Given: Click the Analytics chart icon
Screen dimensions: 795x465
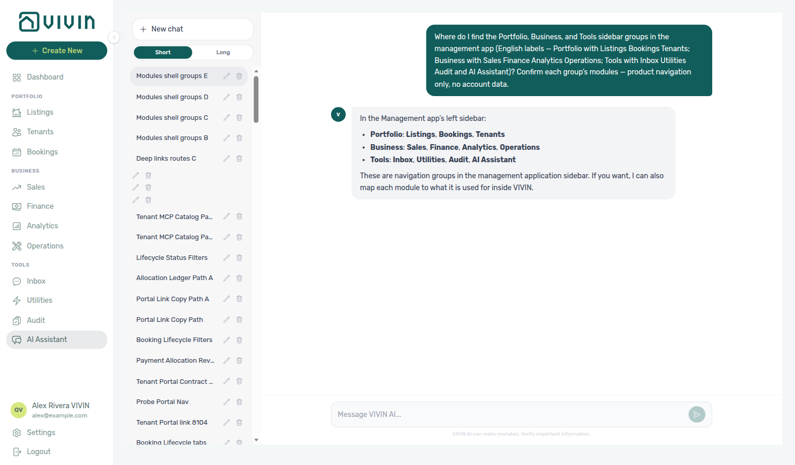Looking at the screenshot, I should (x=17, y=226).
